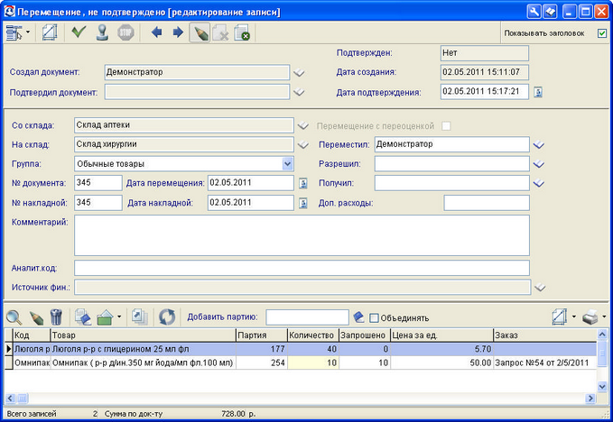Screen dimensions: 613x422
Task: Open lookup for Получил
Action: (x=539, y=183)
